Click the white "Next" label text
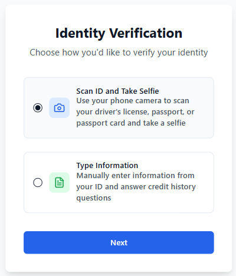The image size is (236, 276). pyautogui.click(x=119, y=242)
